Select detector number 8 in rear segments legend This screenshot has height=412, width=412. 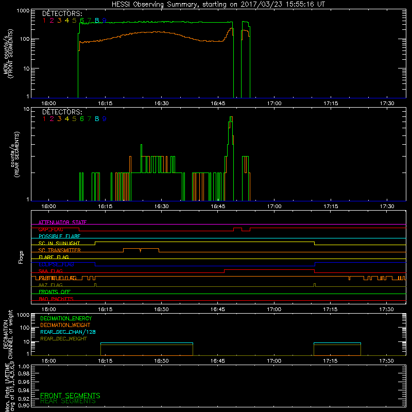pyautogui.click(x=97, y=119)
